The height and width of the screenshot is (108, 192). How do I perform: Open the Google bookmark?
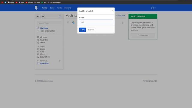click(11, 2)
